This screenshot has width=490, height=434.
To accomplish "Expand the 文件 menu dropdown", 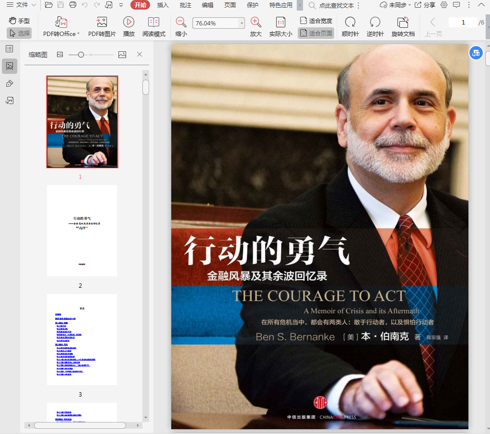I will (22, 5).
